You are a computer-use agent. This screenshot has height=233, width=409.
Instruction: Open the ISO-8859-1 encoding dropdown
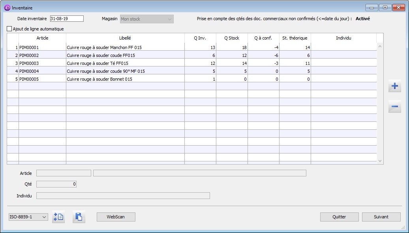click(x=28, y=217)
